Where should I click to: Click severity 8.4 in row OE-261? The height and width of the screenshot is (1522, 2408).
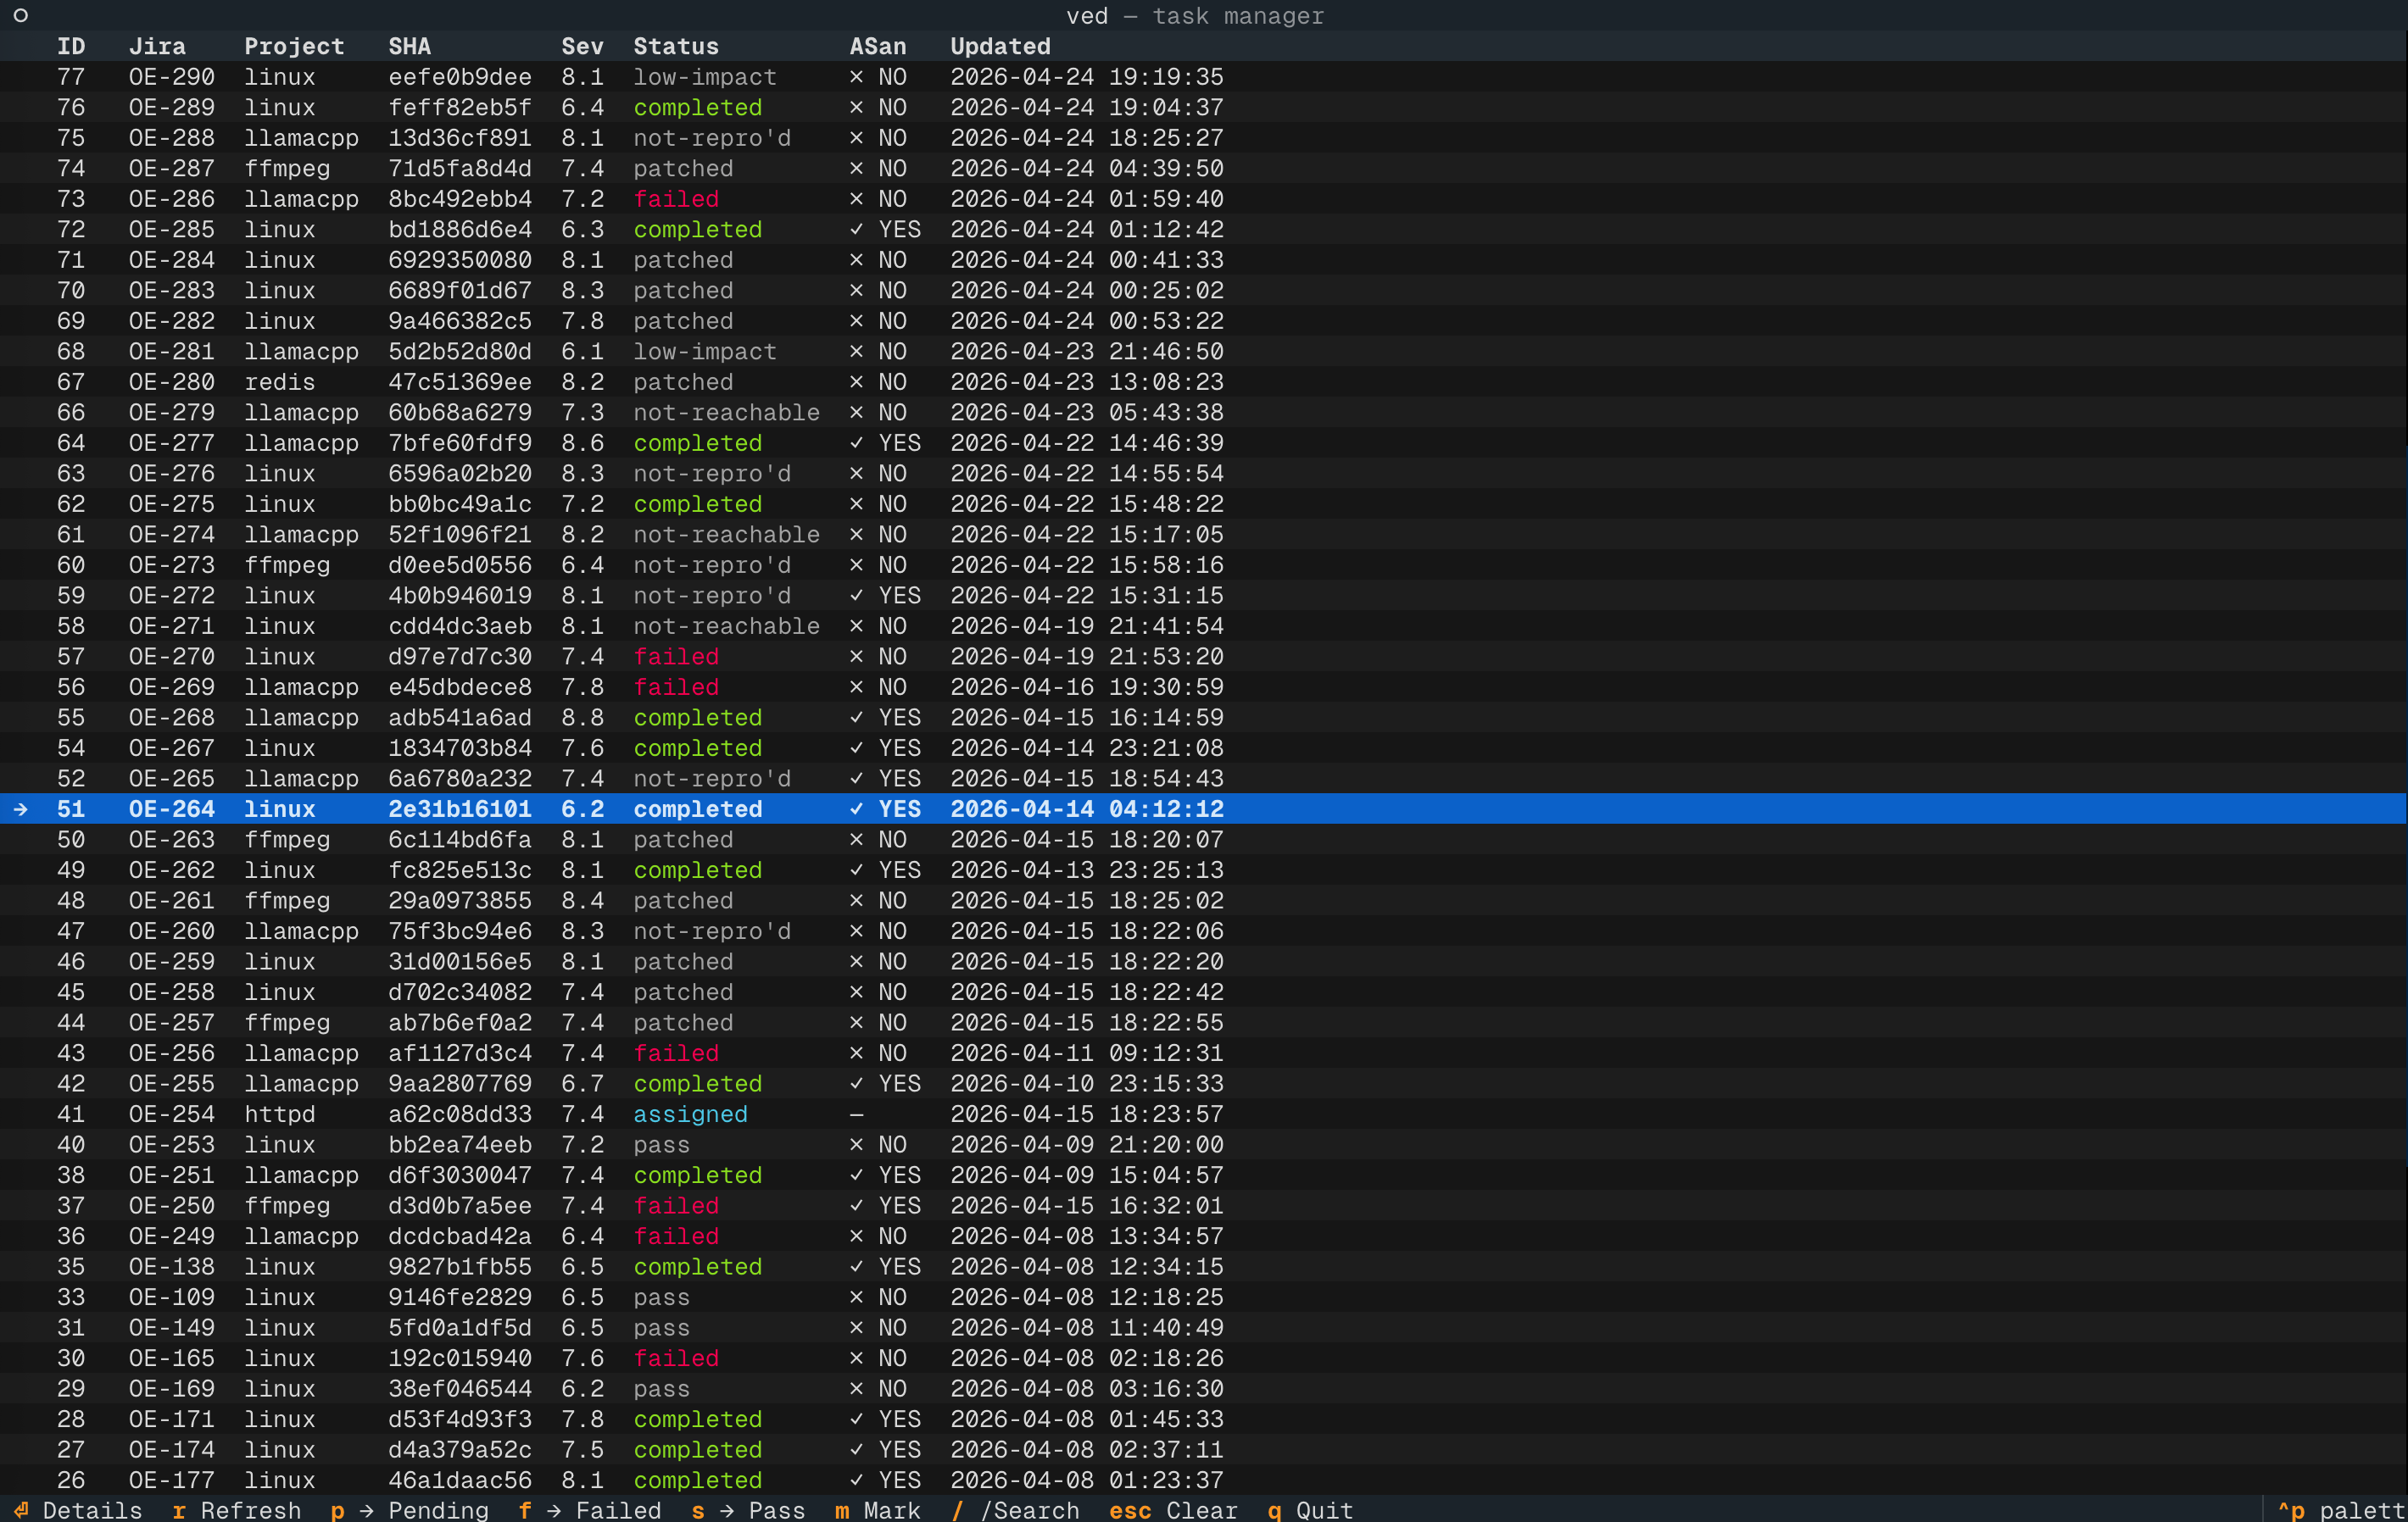point(582,901)
